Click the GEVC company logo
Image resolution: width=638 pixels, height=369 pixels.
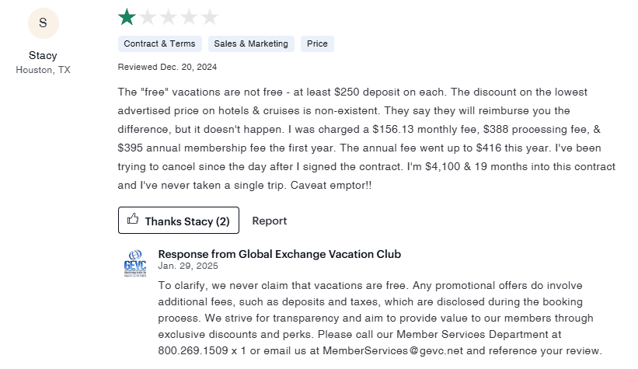pyautogui.click(x=134, y=263)
